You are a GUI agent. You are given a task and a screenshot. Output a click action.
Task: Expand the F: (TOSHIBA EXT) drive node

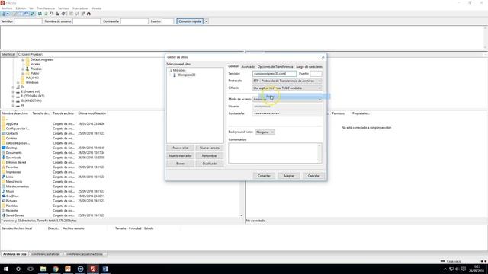pos(14,97)
